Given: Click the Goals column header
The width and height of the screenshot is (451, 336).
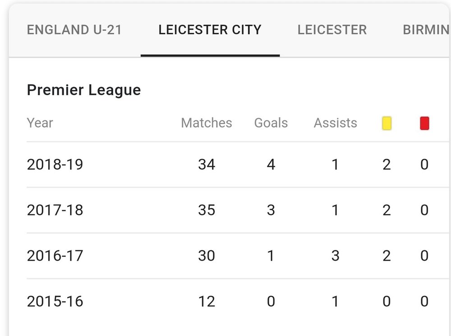Looking at the screenshot, I should click(x=271, y=123).
